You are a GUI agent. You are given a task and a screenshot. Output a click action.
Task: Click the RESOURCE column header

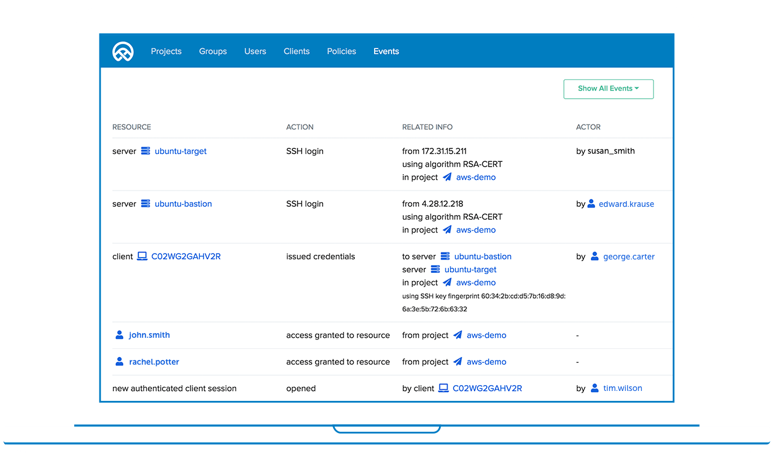pyautogui.click(x=132, y=127)
